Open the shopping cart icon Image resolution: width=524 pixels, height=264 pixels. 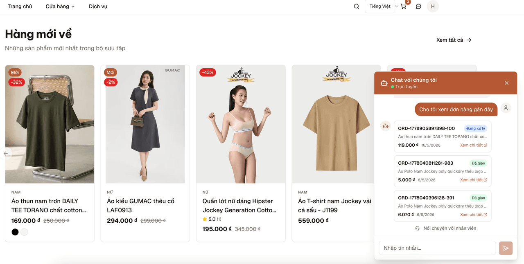404,7
